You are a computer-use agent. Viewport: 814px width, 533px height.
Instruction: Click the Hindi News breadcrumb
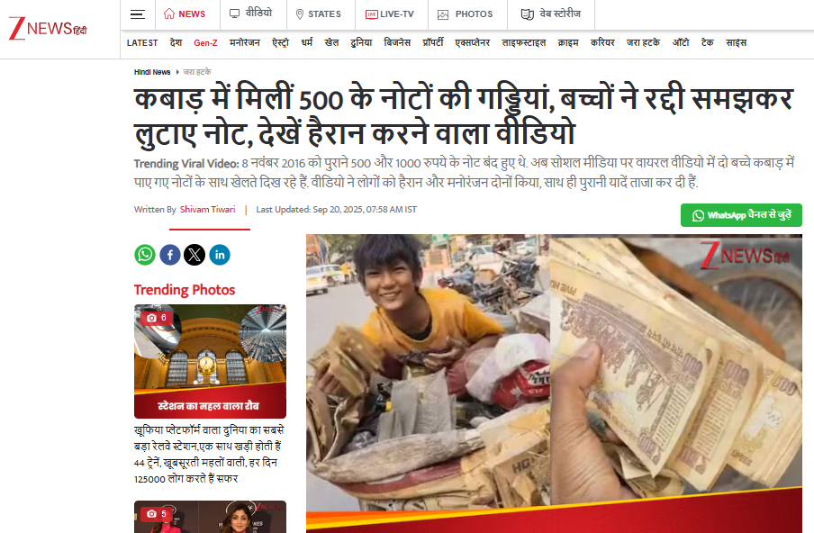tap(152, 72)
